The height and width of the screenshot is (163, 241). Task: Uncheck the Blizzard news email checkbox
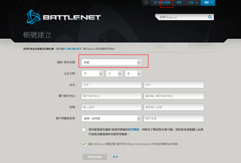click(x=84, y=144)
